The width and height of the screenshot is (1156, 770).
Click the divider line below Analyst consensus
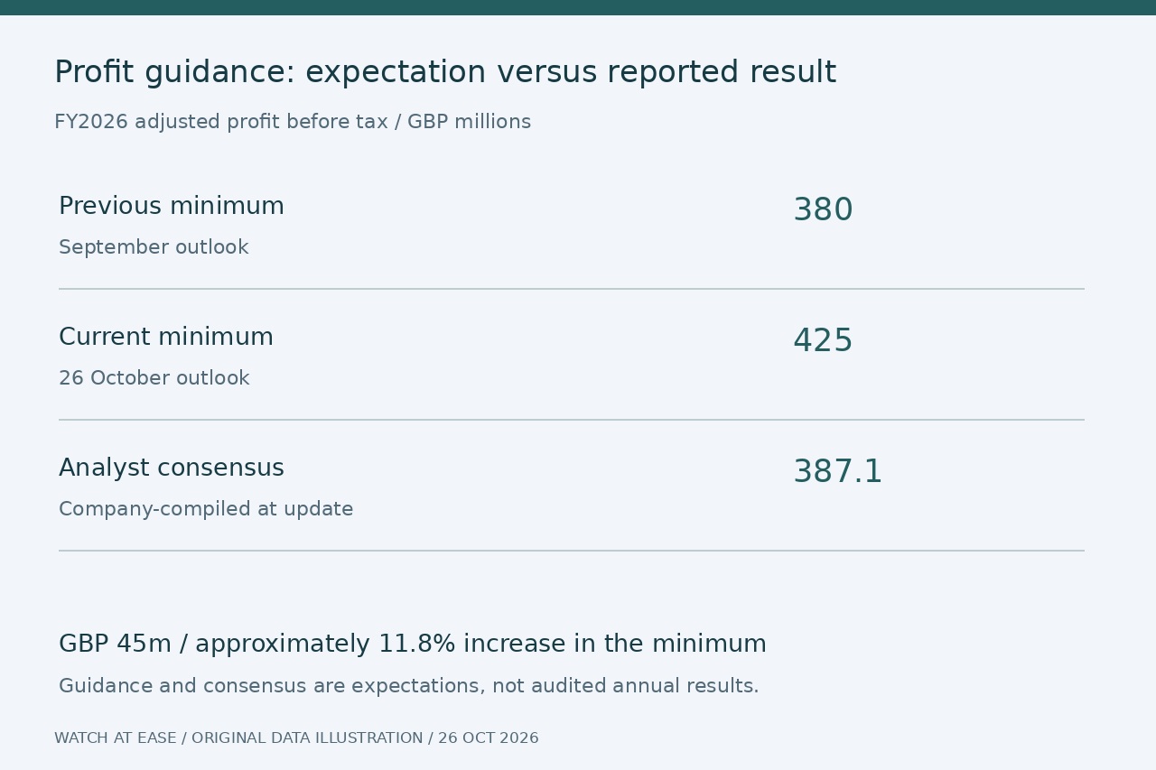click(572, 551)
